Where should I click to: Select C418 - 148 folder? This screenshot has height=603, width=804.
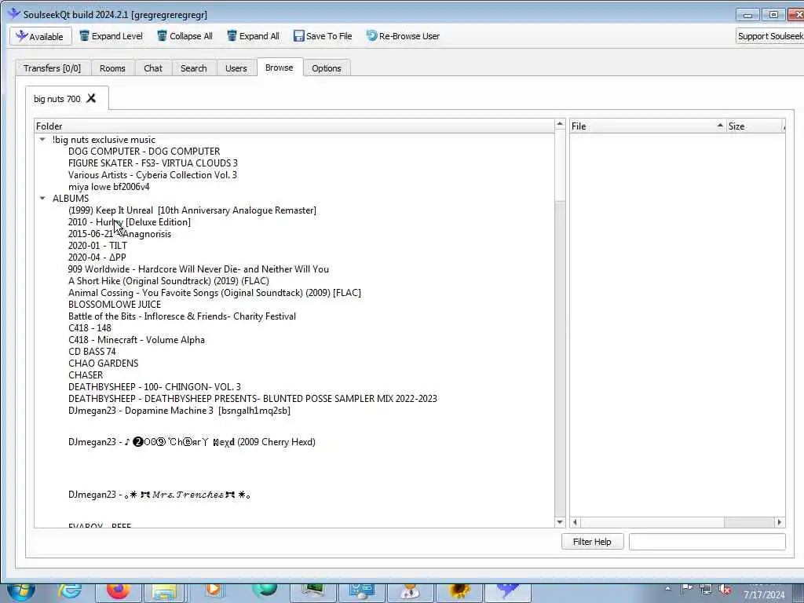click(x=90, y=328)
